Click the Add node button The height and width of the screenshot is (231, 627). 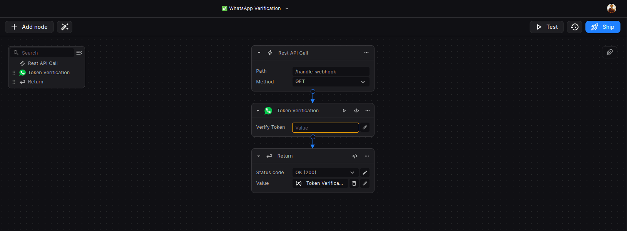[29, 27]
